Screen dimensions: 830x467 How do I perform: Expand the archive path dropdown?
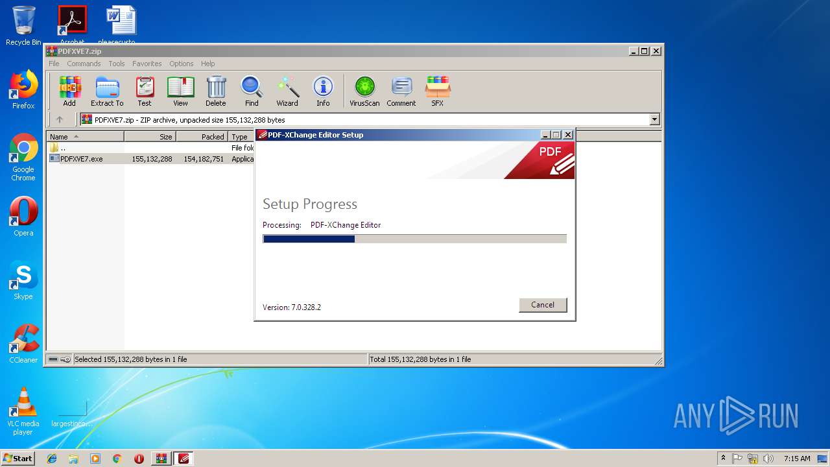(x=654, y=119)
